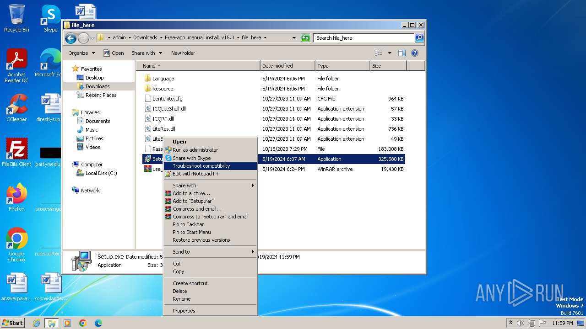The height and width of the screenshot is (329, 586).
Task: Expand view options dropdown arrow
Action: (390, 53)
